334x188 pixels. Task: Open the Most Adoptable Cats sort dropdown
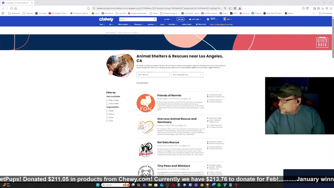click(x=187, y=75)
